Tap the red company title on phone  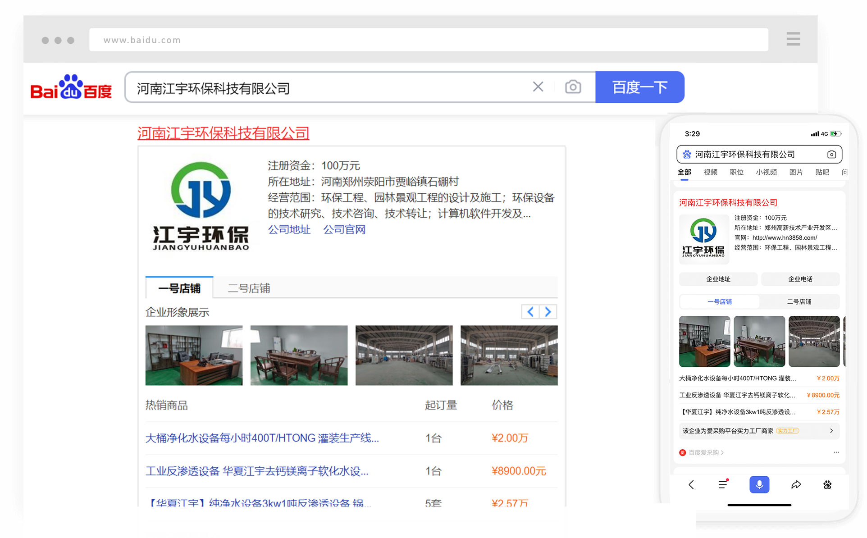728,203
